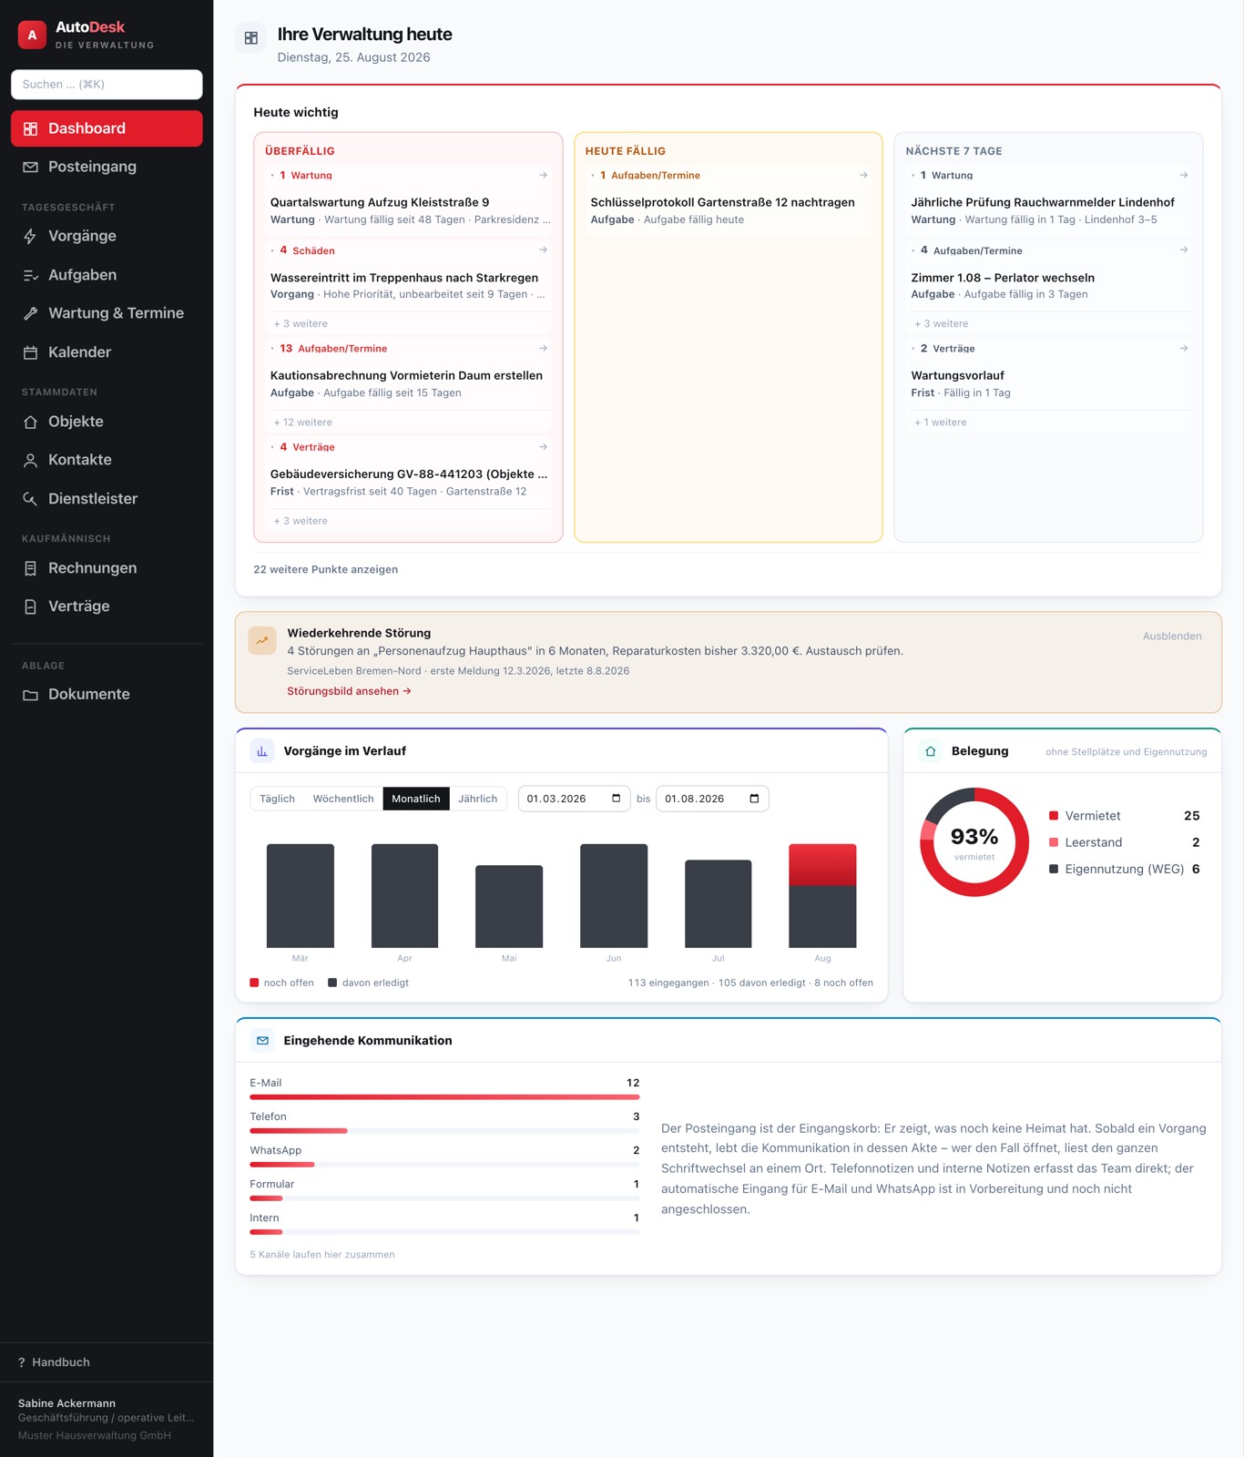1244x1457 pixels.
Task: Click the E-Mail progress bar
Action: [444, 1097]
